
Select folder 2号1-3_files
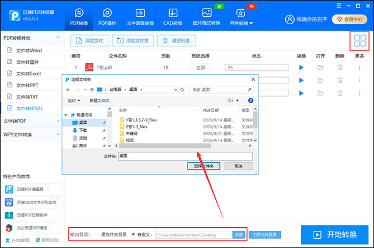(136, 127)
